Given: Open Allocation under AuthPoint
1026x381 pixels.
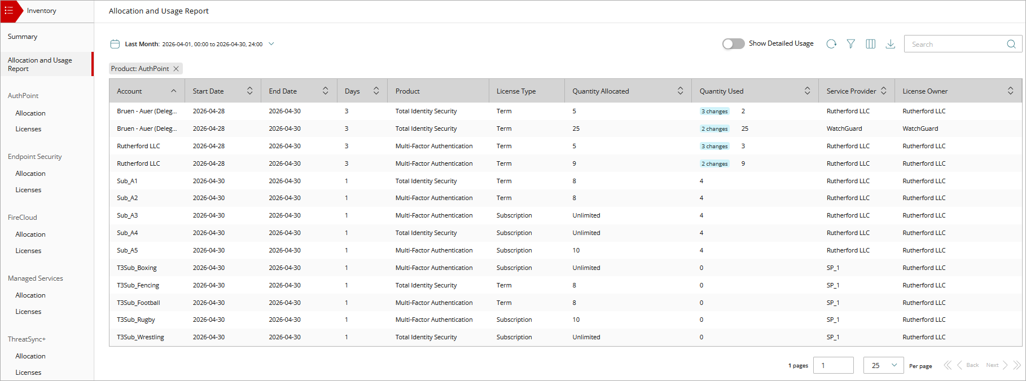Looking at the screenshot, I should 30,113.
